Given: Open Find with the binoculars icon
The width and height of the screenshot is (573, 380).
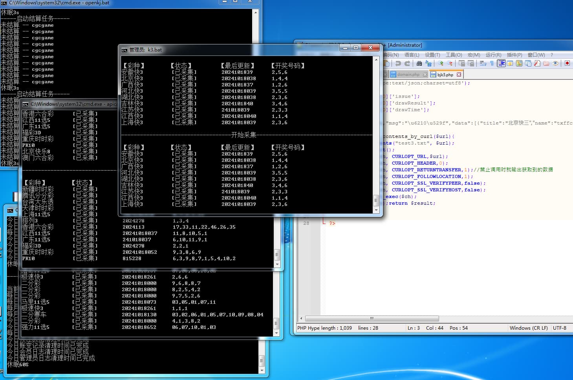Looking at the screenshot, I should 419,63.
